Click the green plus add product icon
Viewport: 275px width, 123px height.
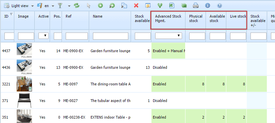point(100,6)
